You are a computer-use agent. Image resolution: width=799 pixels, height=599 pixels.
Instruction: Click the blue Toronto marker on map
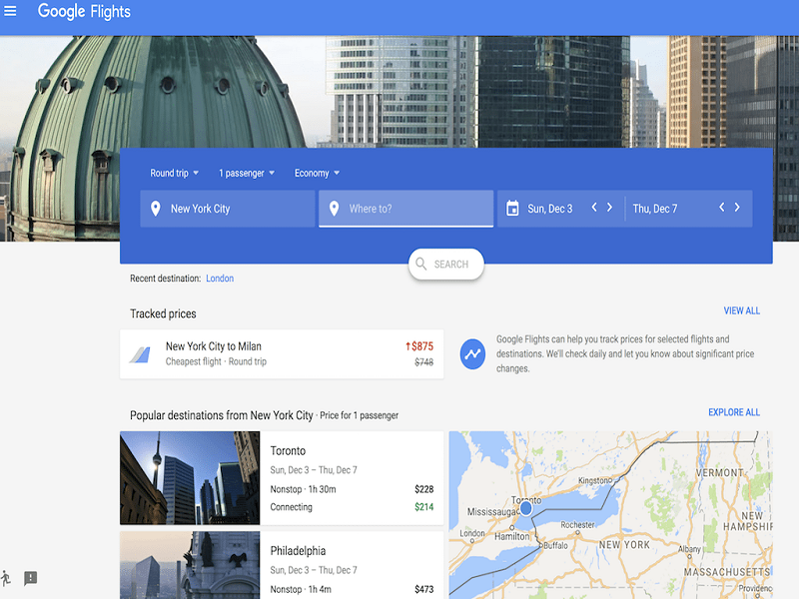[x=526, y=508]
